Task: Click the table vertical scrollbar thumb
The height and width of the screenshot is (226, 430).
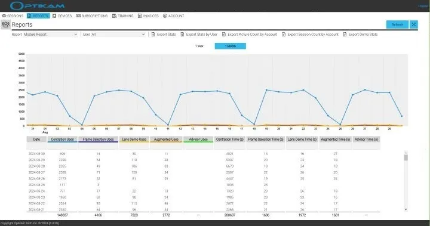Action: tap(406, 157)
